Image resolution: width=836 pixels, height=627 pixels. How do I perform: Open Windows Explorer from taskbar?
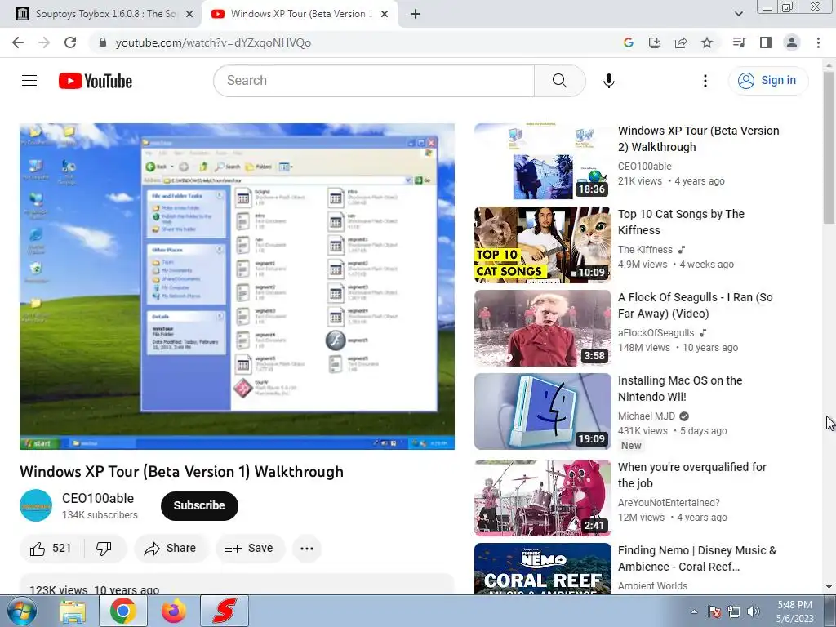tap(73, 611)
